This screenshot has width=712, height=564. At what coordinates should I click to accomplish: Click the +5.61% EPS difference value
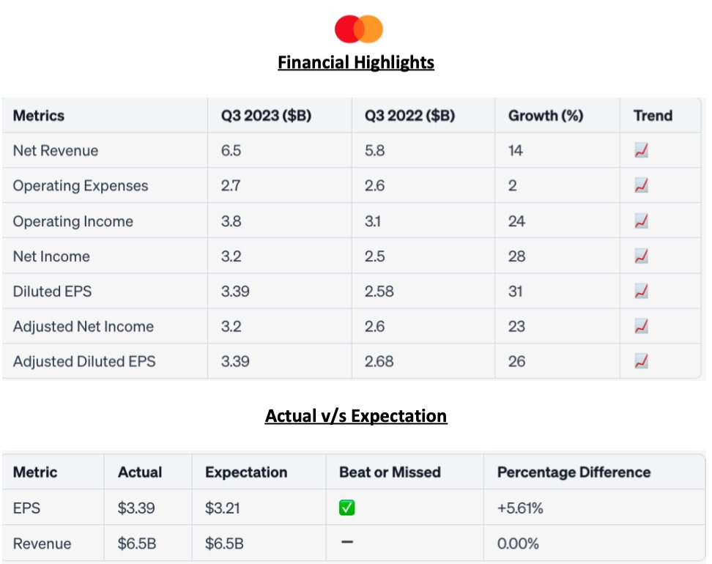520,508
